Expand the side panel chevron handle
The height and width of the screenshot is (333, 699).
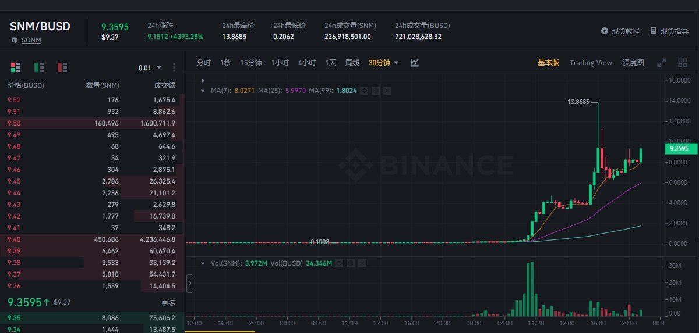(190, 284)
